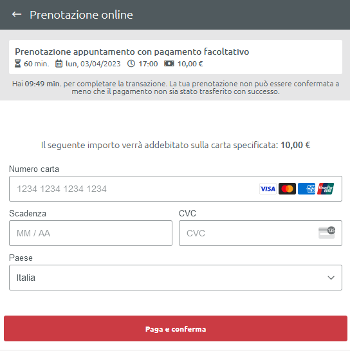Click the 09:49 min. countdown timer text
This screenshot has height=351, width=350.
(x=43, y=84)
